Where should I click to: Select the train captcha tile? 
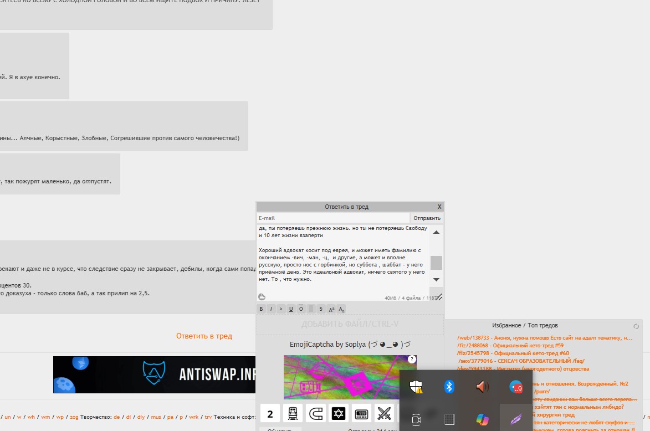293,414
